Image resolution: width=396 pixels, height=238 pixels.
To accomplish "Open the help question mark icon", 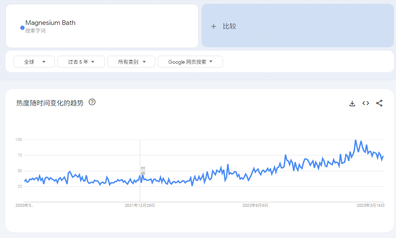I will pos(92,102).
